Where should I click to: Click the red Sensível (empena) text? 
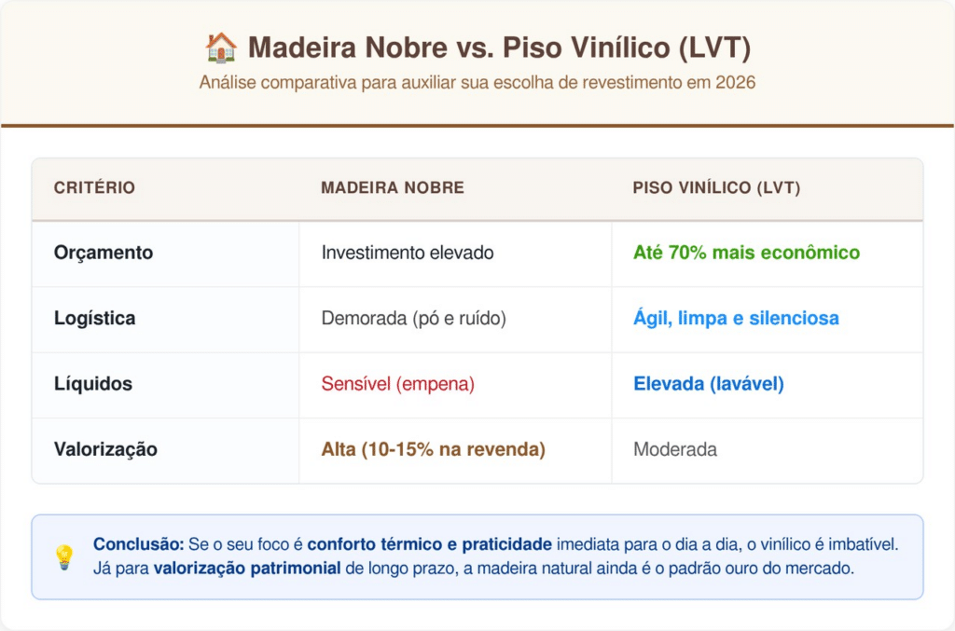click(398, 384)
